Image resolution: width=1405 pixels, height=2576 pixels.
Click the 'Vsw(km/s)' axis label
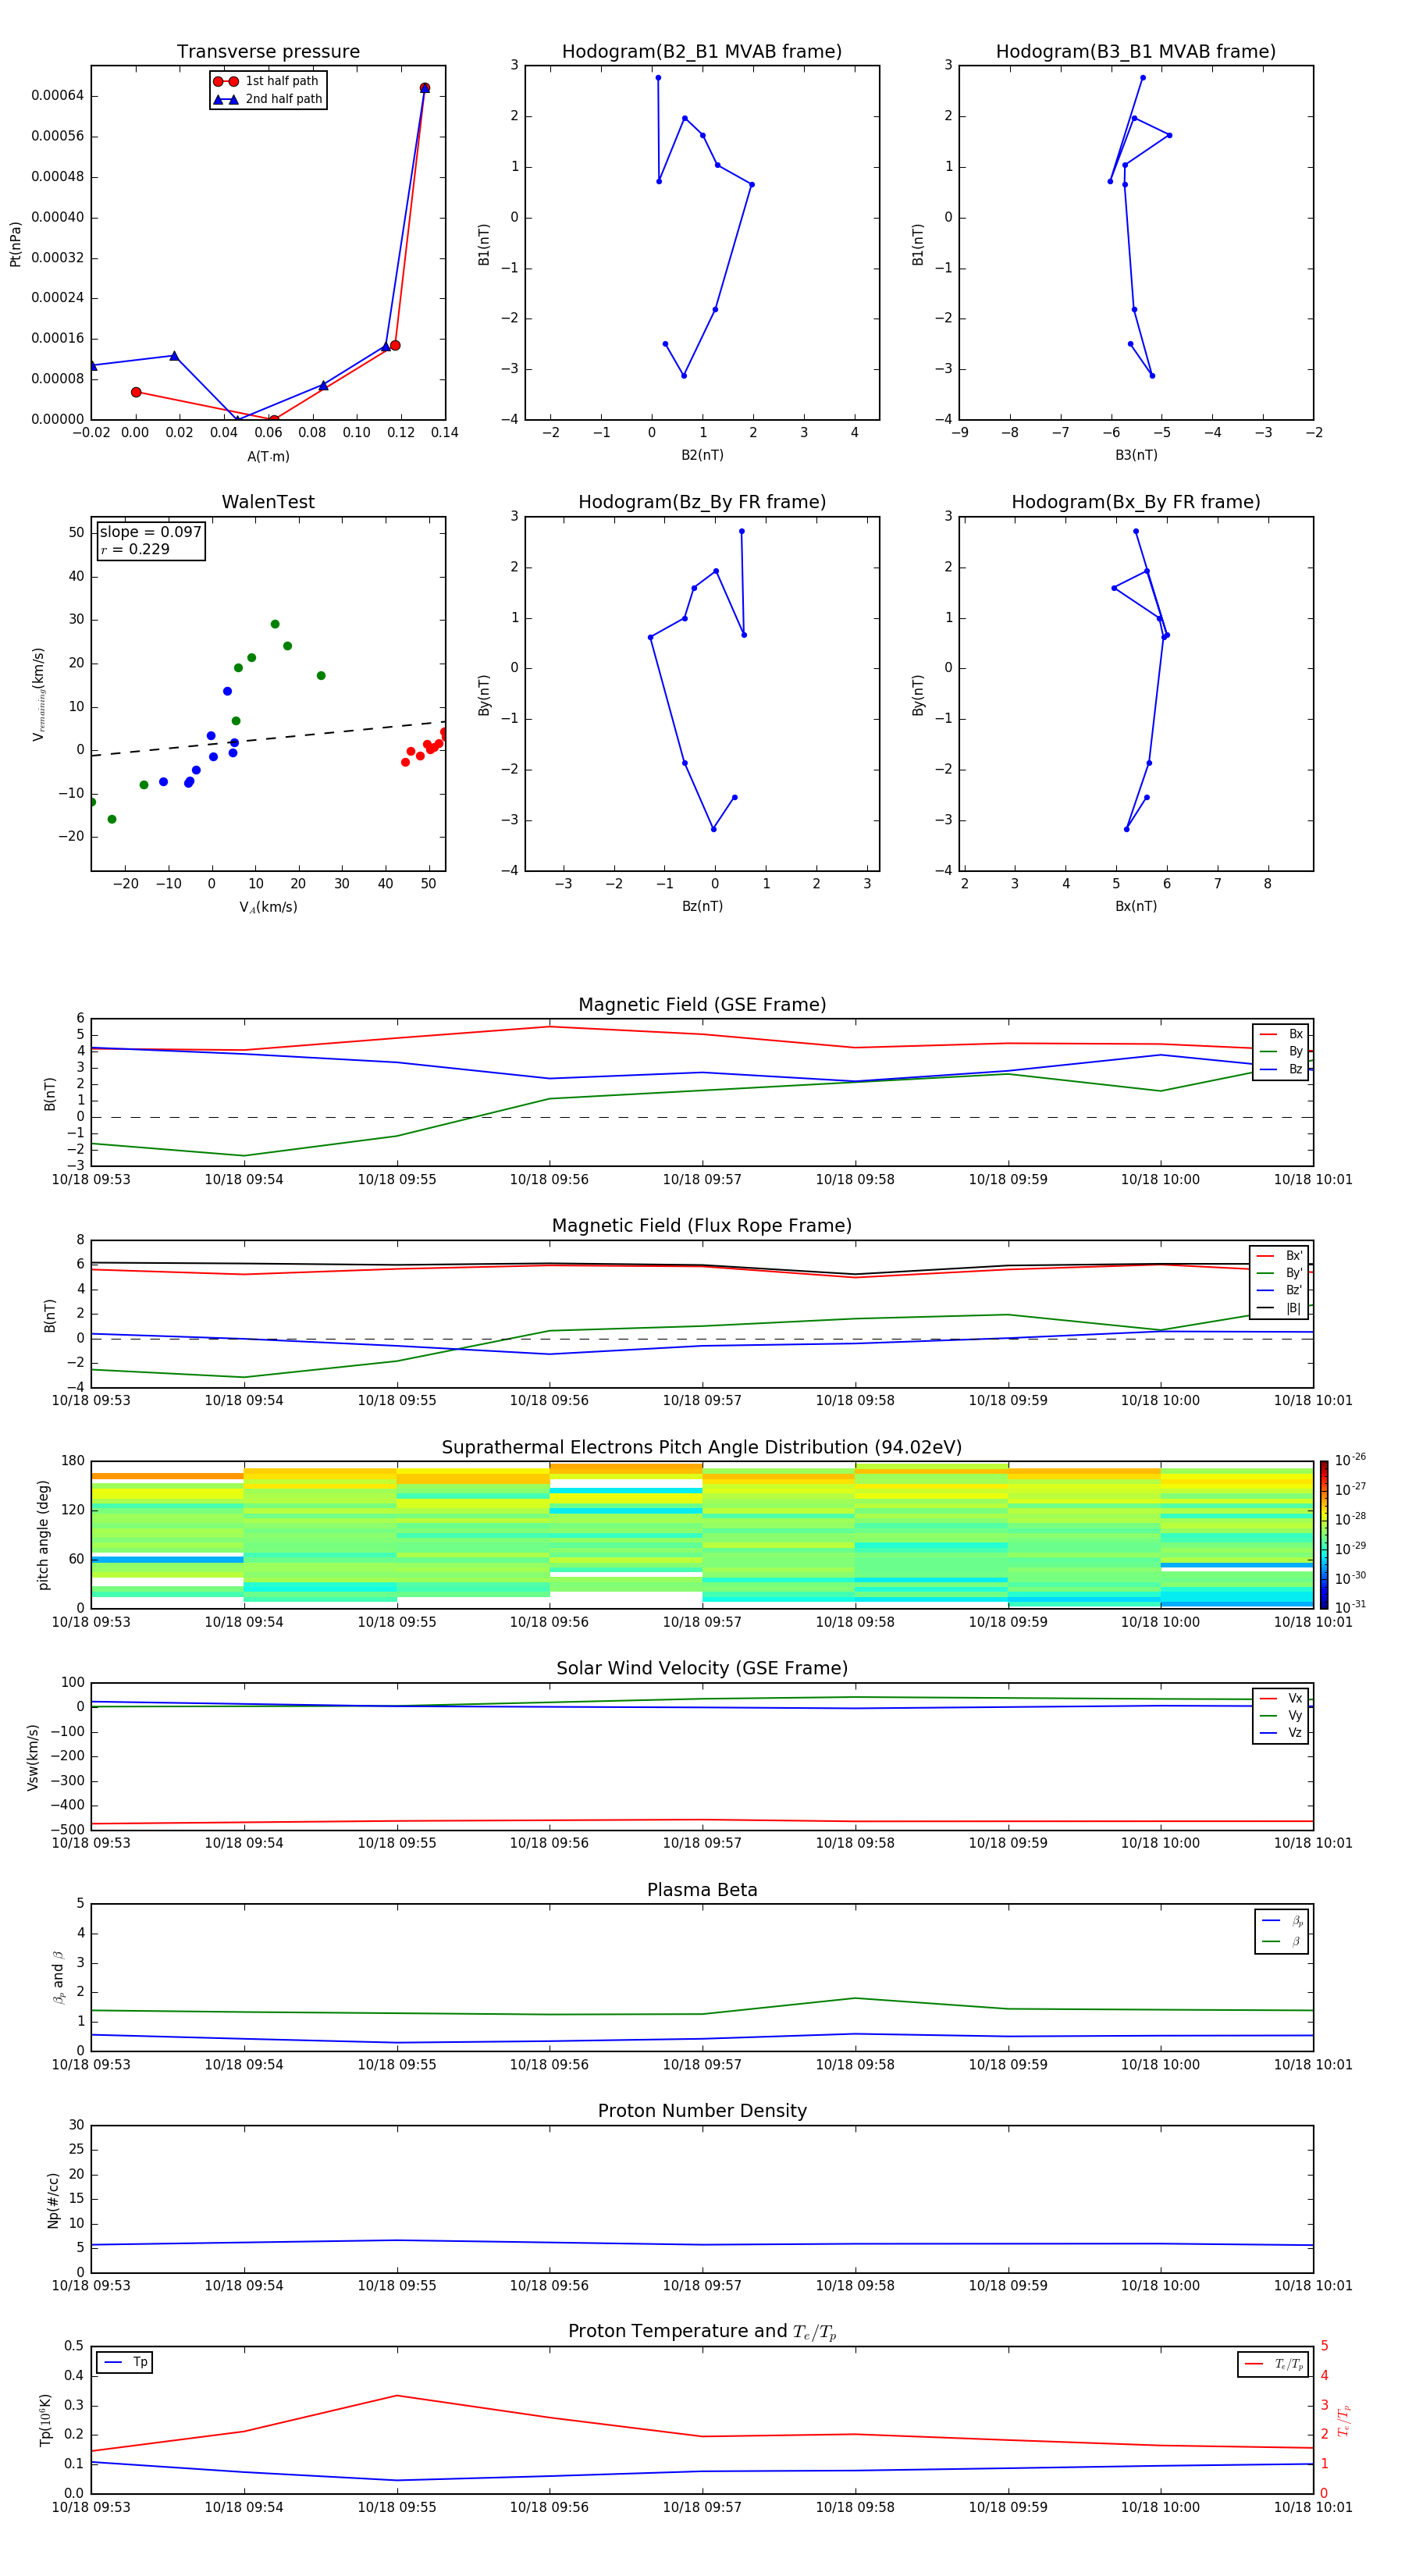33,1757
